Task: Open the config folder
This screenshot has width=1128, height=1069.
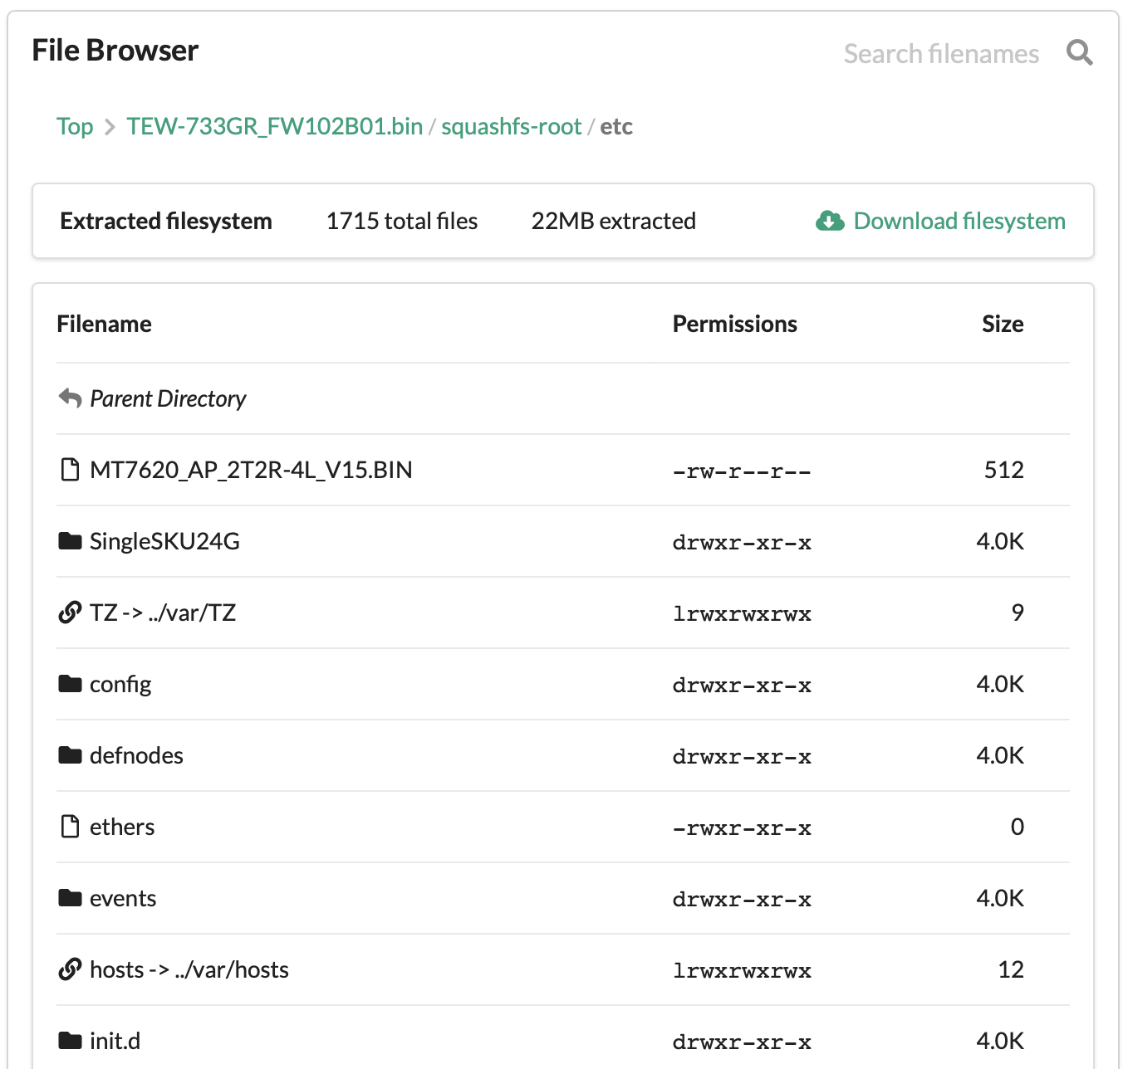Action: (x=120, y=684)
